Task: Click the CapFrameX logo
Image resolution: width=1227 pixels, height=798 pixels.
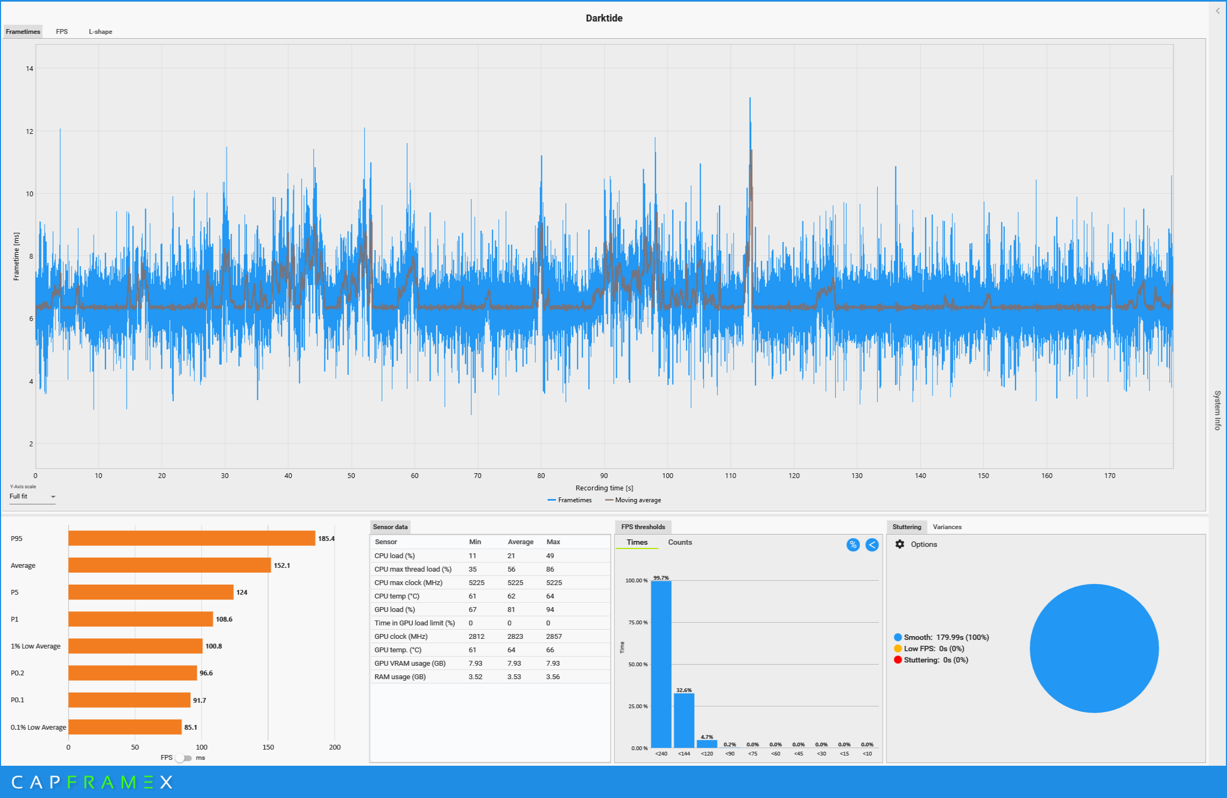Action: pos(91,782)
